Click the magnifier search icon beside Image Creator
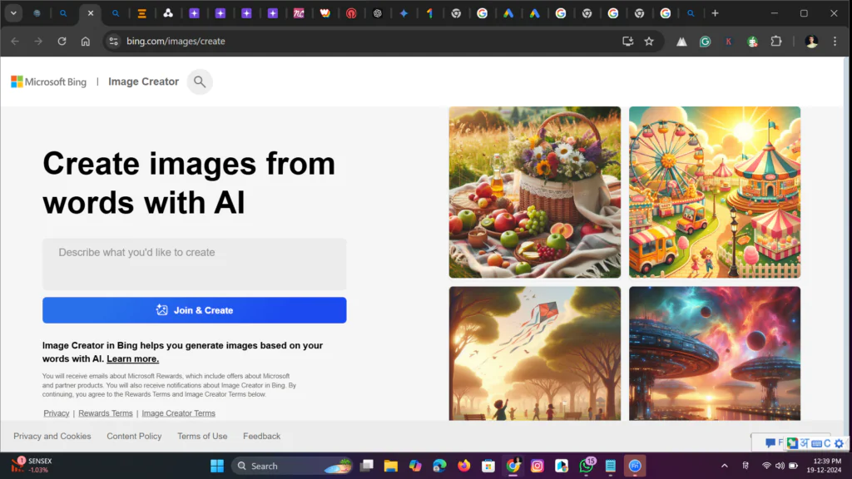 pyautogui.click(x=200, y=82)
